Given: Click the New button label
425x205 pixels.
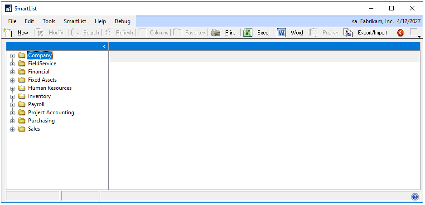Looking at the screenshot, I should pos(23,33).
